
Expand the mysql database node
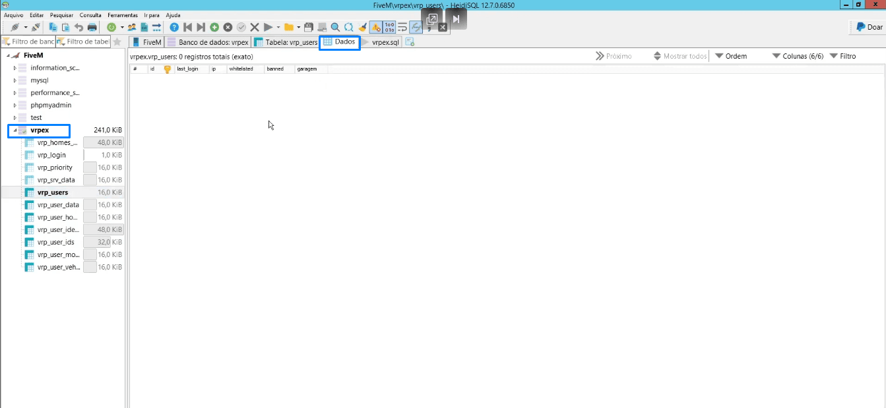tap(15, 80)
